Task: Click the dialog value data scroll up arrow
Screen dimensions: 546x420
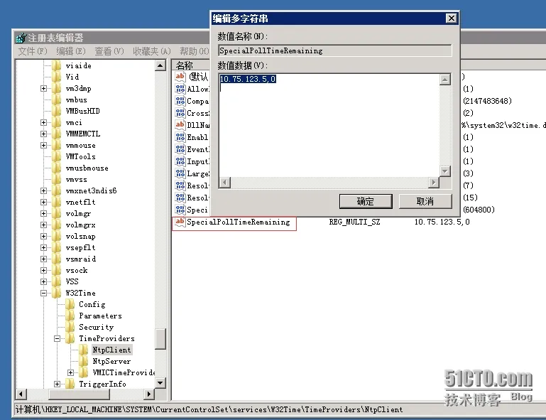Action: click(x=444, y=80)
